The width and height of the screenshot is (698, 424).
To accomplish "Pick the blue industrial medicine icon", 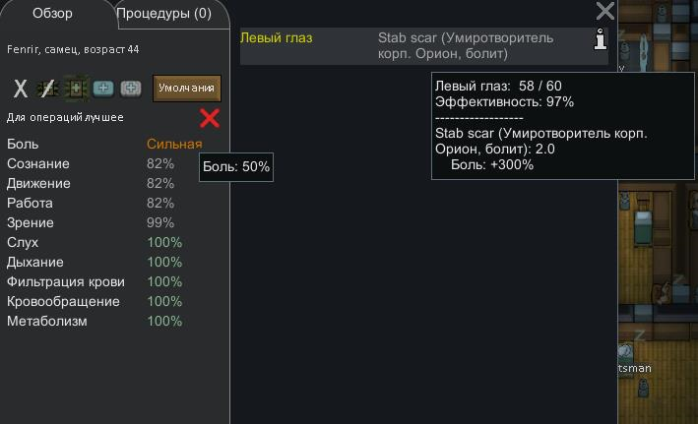I will 103,89.
